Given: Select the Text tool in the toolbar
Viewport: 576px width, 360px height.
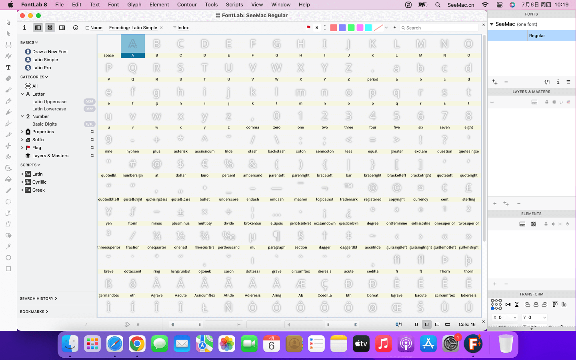Looking at the screenshot, I should coord(8,68).
